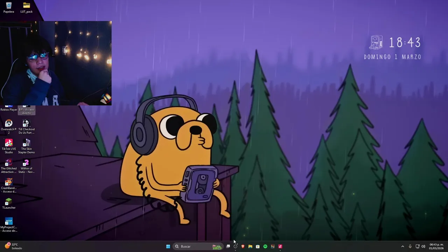Expand the hidden system tray icons chevron

(x=402, y=246)
